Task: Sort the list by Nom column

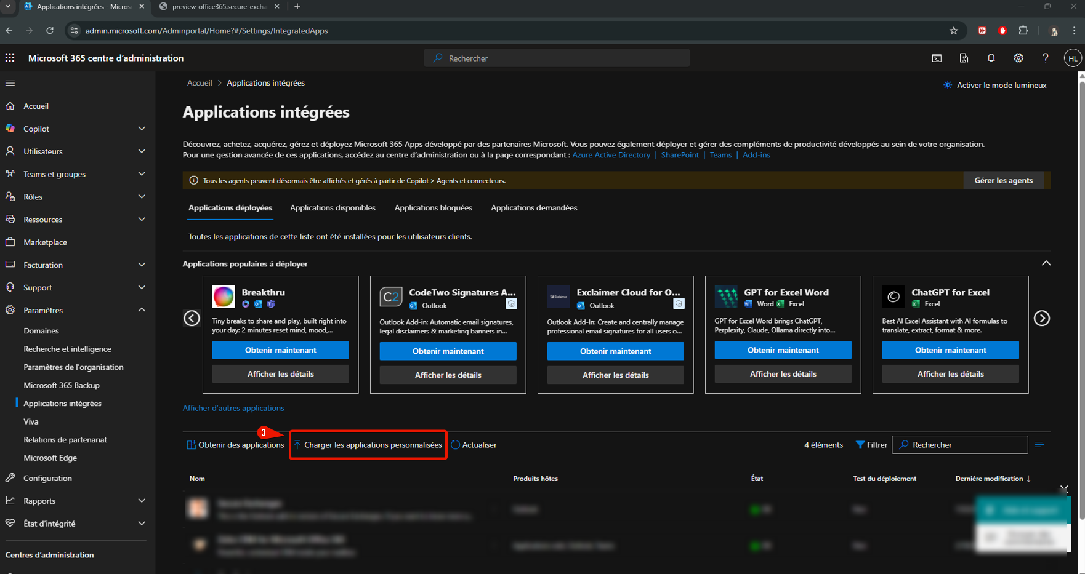Action: [197, 479]
